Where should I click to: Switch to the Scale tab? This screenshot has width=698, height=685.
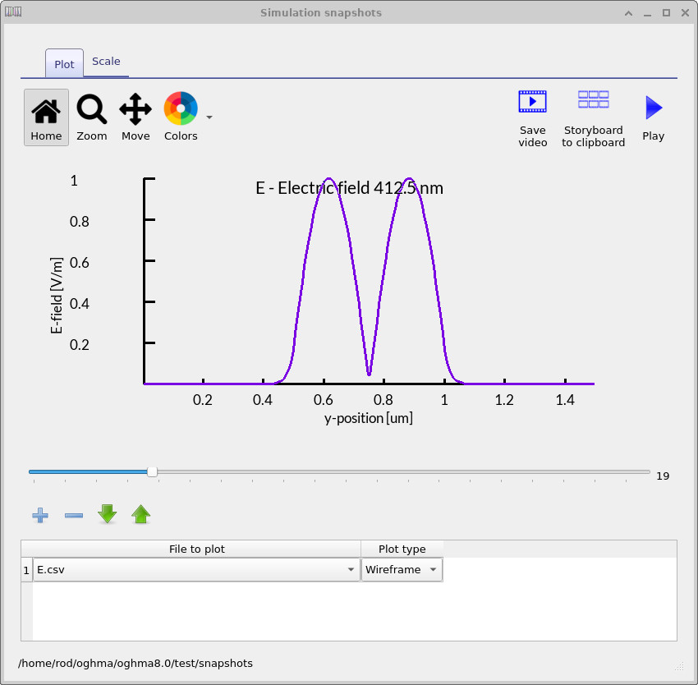tap(106, 62)
